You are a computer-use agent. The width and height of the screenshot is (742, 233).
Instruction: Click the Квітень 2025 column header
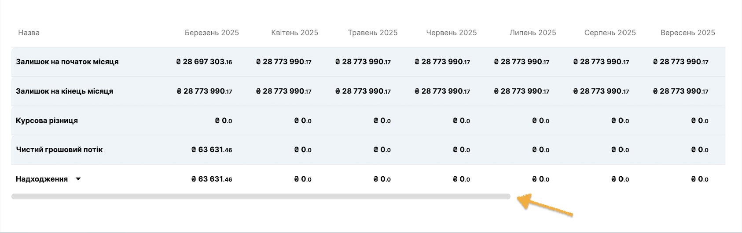294,33
